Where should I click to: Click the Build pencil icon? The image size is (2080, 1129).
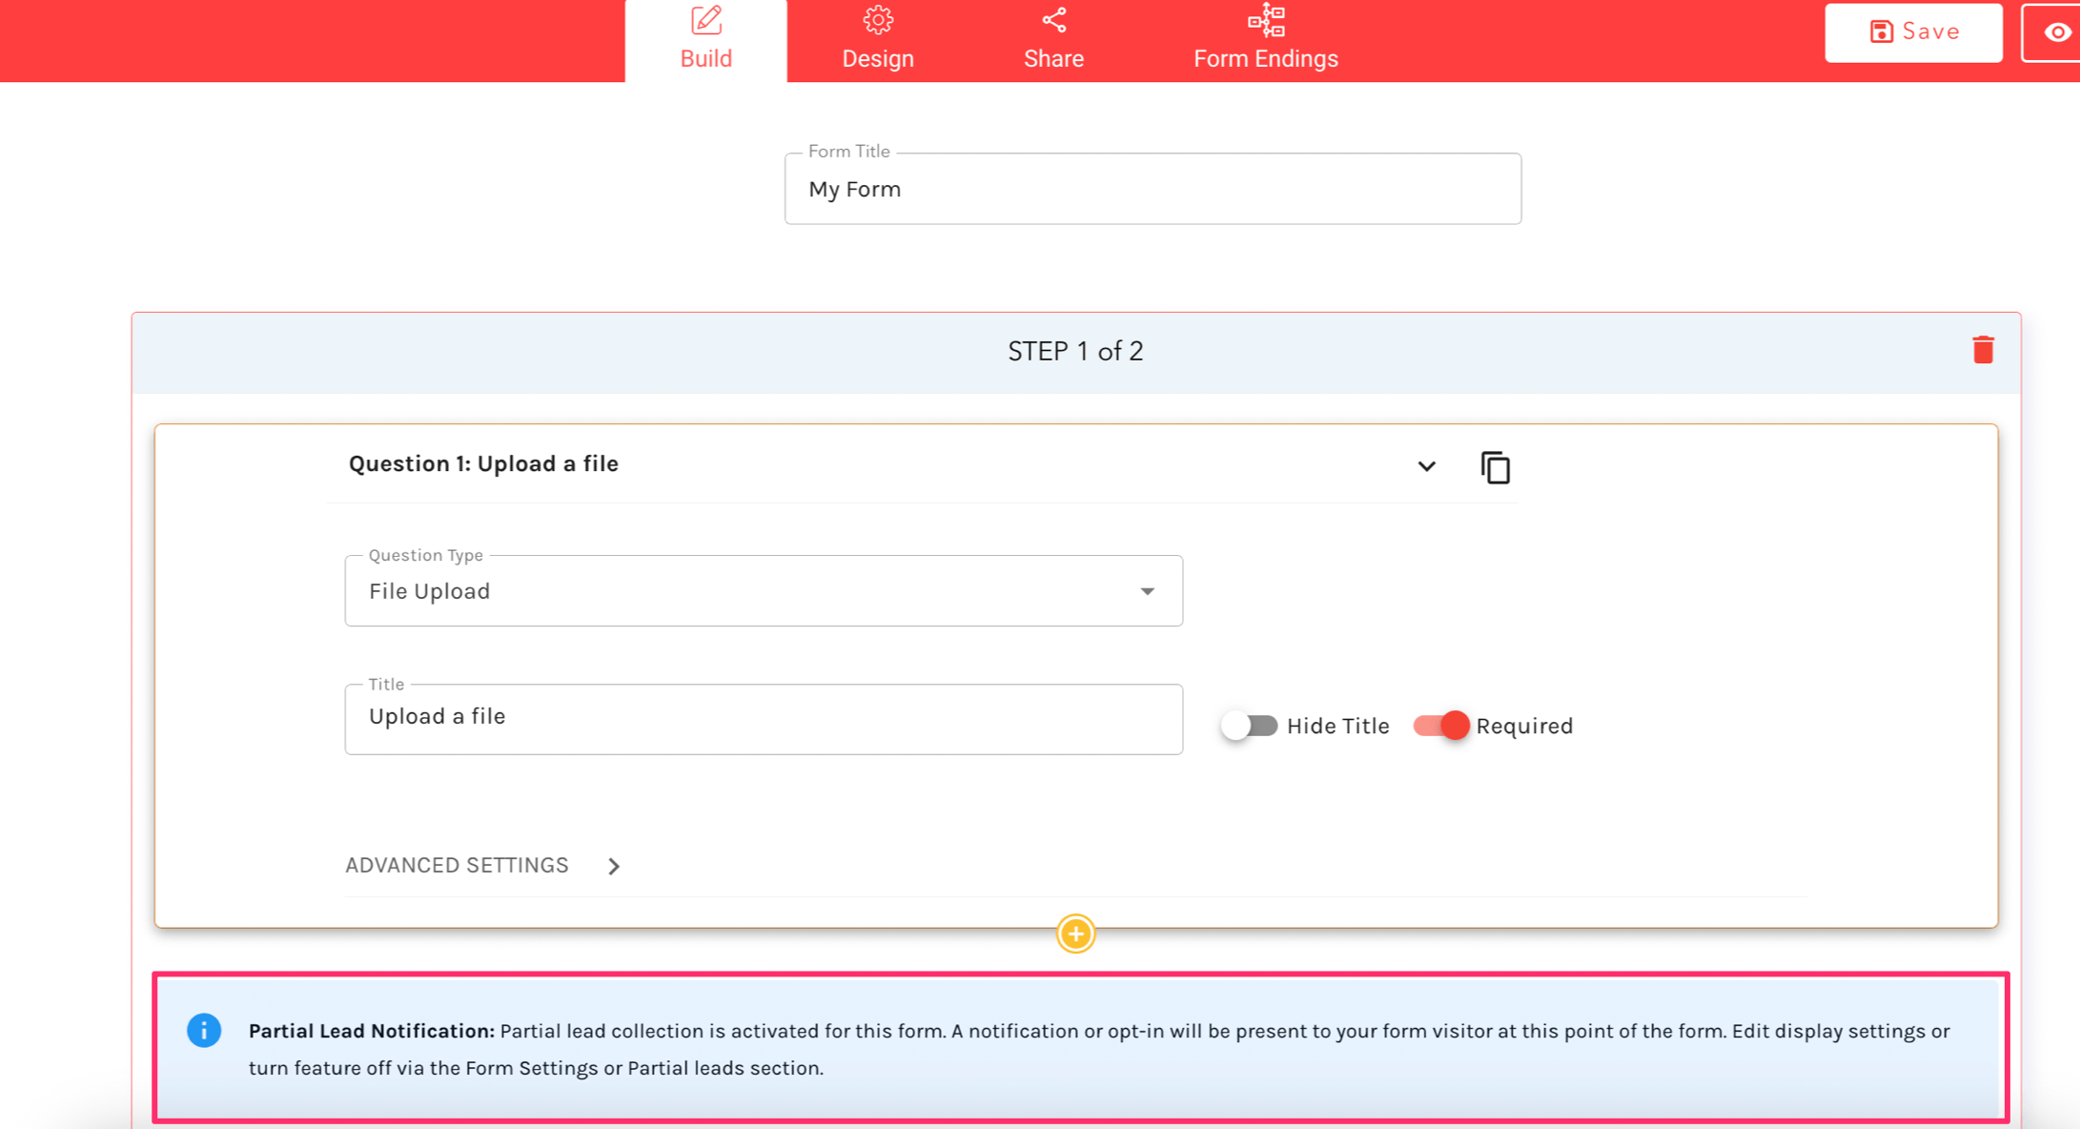(706, 20)
